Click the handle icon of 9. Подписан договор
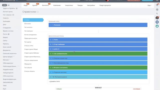 click(50, 72)
